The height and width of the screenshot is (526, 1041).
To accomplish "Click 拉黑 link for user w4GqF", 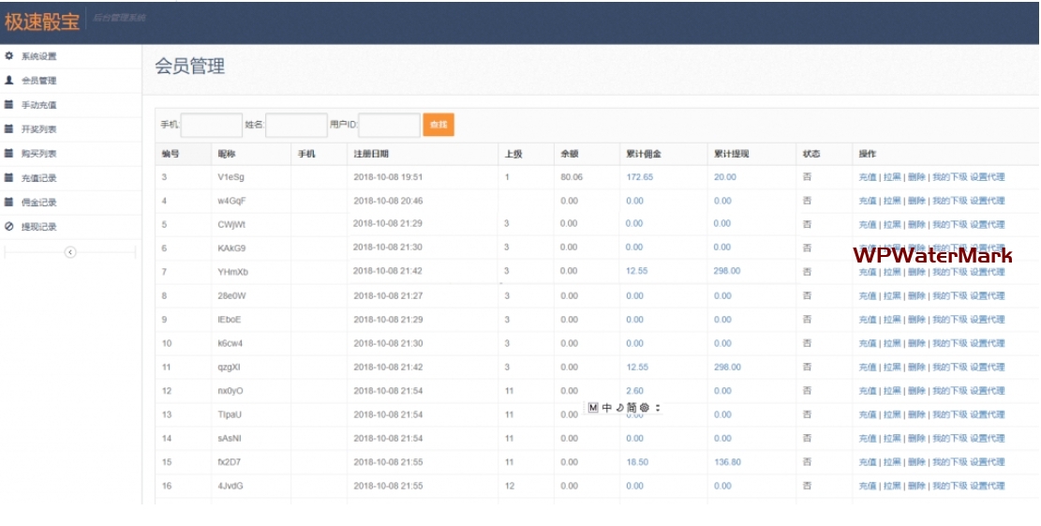I will (892, 201).
